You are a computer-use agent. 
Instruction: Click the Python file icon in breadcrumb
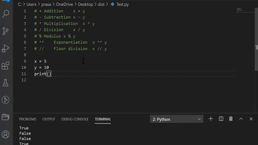[112, 4]
